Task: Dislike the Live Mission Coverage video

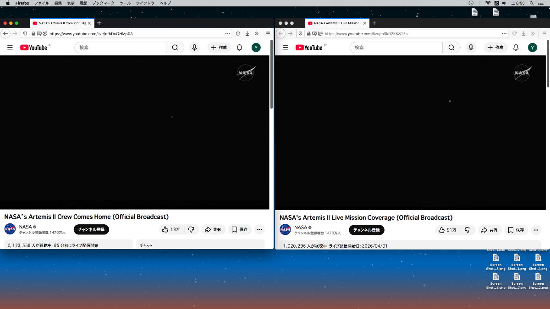Action: pos(467,230)
